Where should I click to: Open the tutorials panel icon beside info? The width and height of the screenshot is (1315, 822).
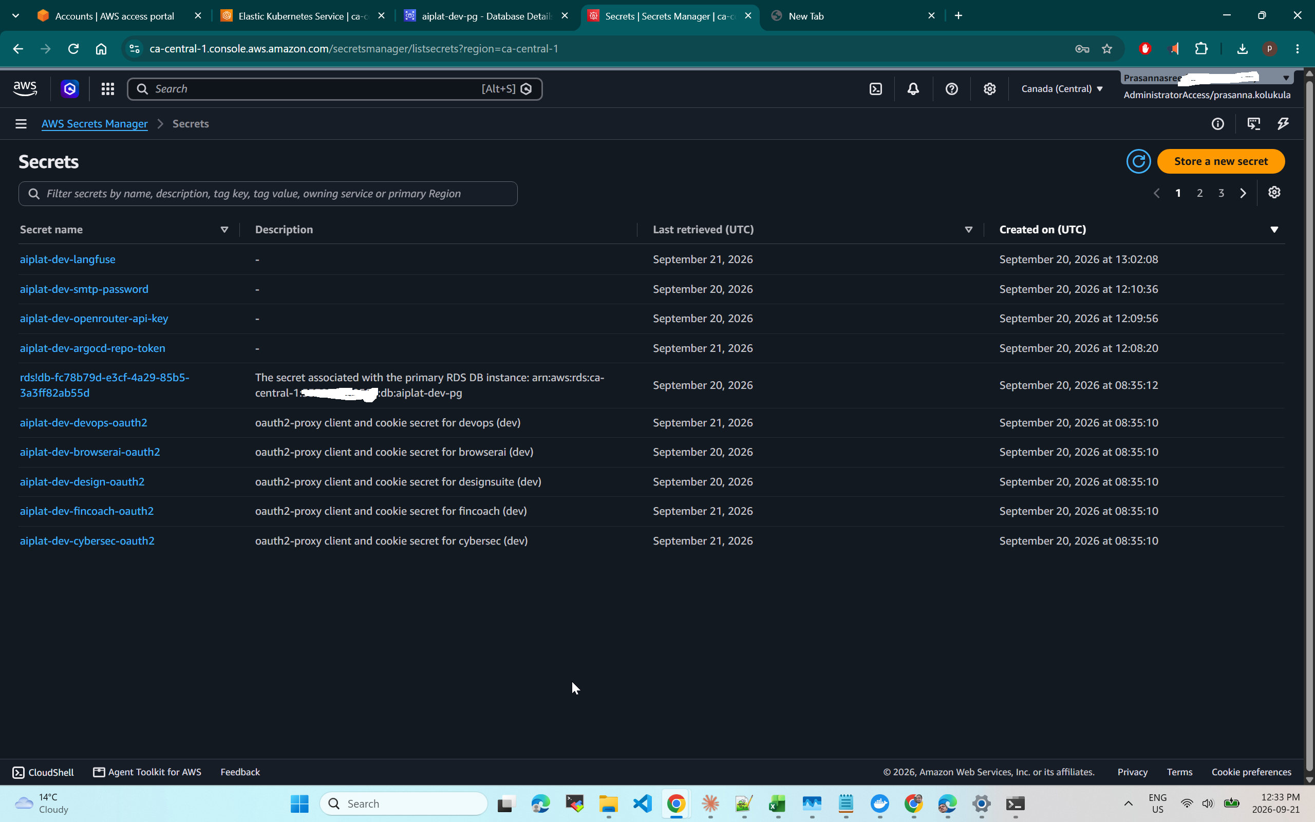[1253, 124]
